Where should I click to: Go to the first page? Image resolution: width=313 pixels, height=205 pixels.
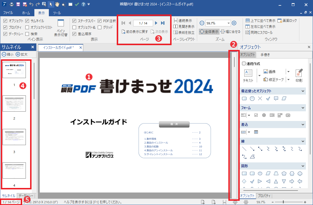(x=123, y=23)
